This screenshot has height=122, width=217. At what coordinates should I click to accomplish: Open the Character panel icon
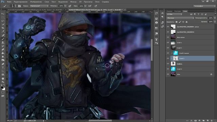[162, 13]
